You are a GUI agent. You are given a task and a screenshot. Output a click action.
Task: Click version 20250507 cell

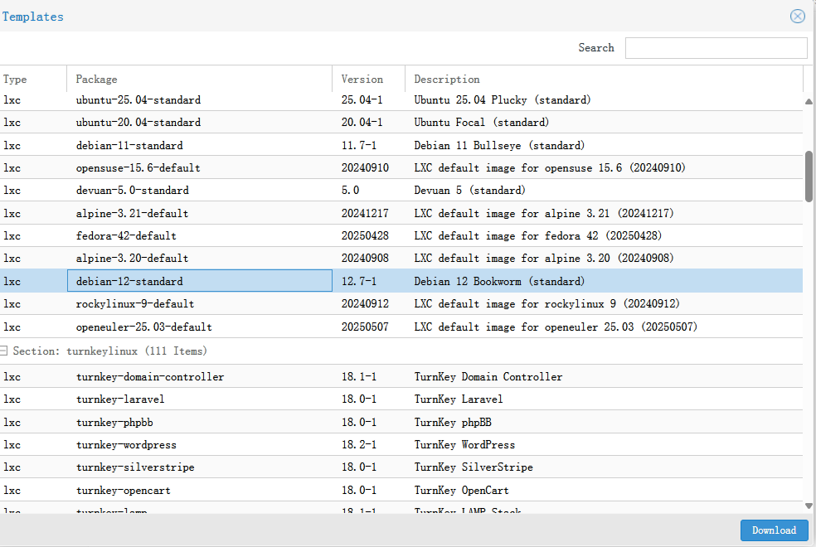(365, 327)
